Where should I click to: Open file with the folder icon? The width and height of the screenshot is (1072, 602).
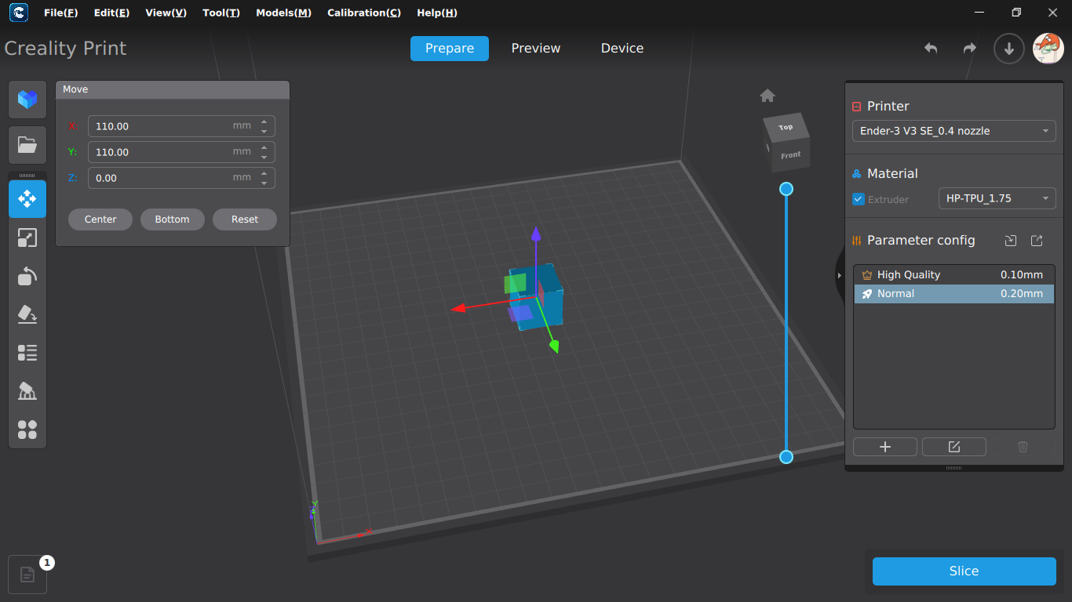(27, 144)
